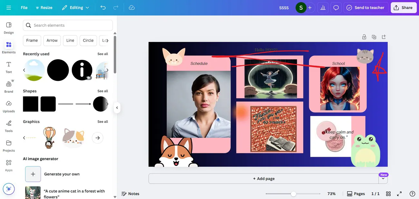The image size is (419, 199).
Task: See all Recently used elements
Action: pos(103,54)
